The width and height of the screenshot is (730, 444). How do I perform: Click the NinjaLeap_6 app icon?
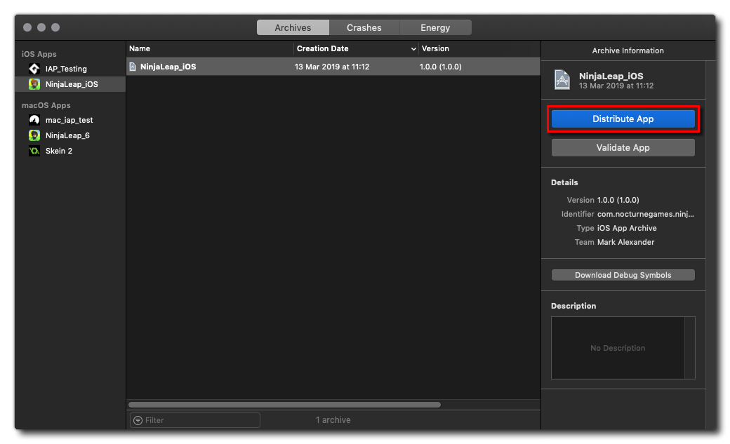pos(34,135)
